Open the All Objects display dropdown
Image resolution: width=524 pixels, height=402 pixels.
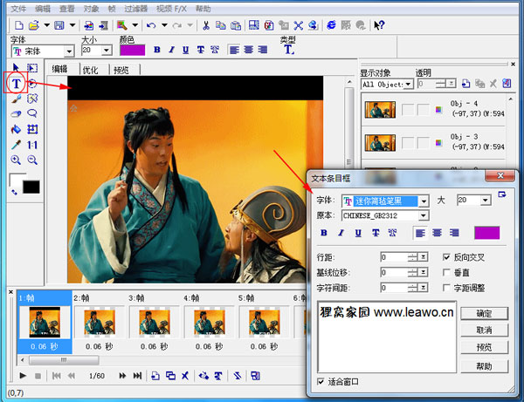(x=408, y=85)
